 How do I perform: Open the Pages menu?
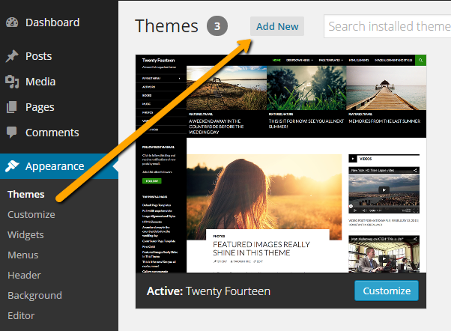40,107
